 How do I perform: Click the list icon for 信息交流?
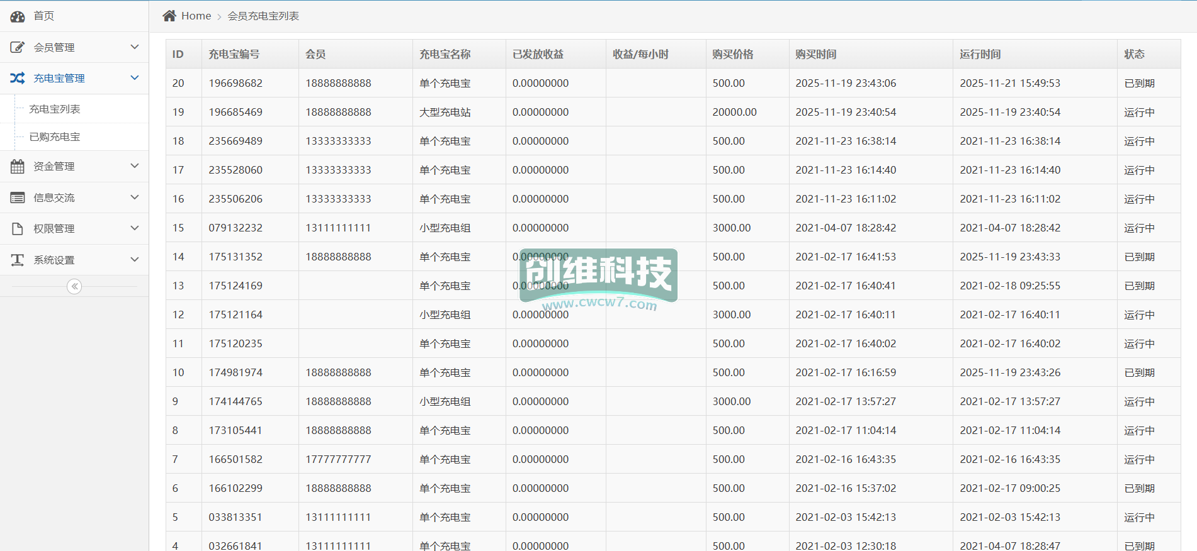tap(18, 198)
